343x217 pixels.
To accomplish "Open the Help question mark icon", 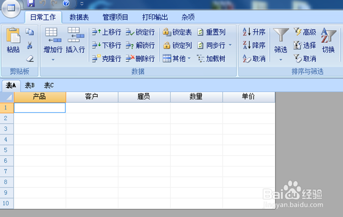I will pyautogui.click(x=66, y=3).
